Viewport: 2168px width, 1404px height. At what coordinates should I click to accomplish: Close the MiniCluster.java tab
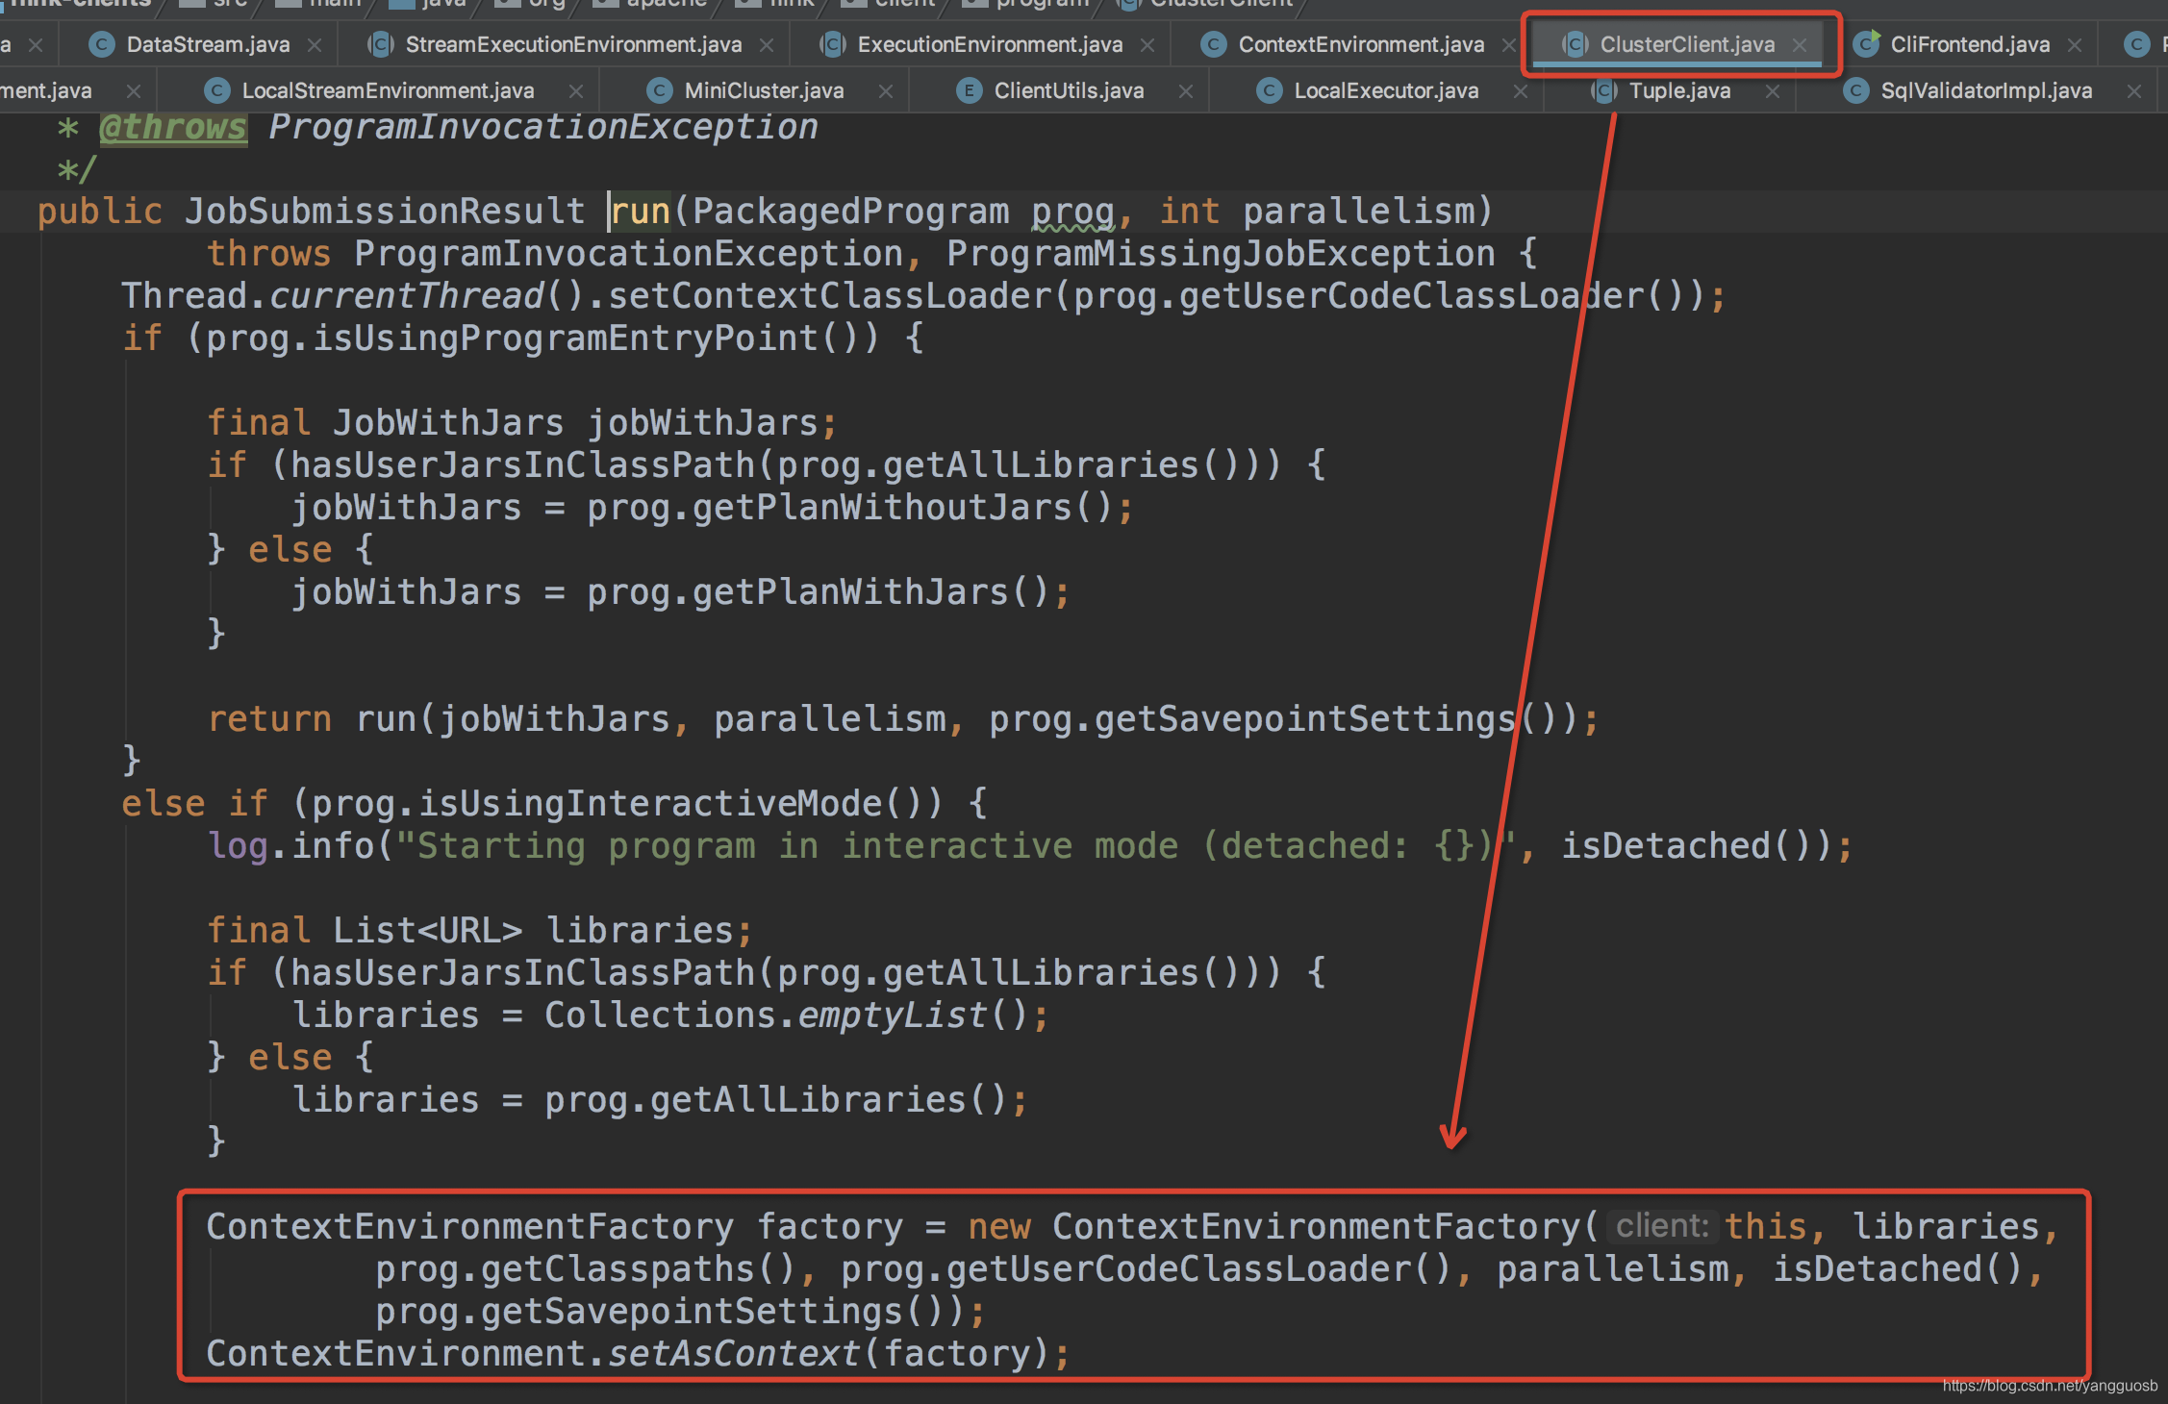click(x=886, y=91)
